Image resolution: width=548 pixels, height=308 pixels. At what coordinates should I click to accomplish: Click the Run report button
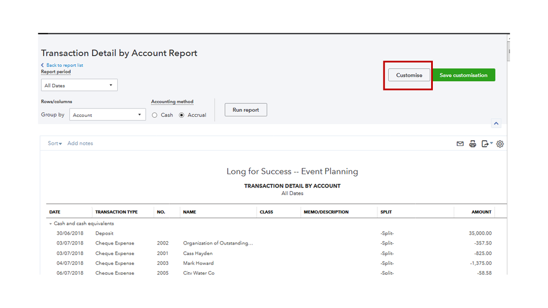click(246, 110)
